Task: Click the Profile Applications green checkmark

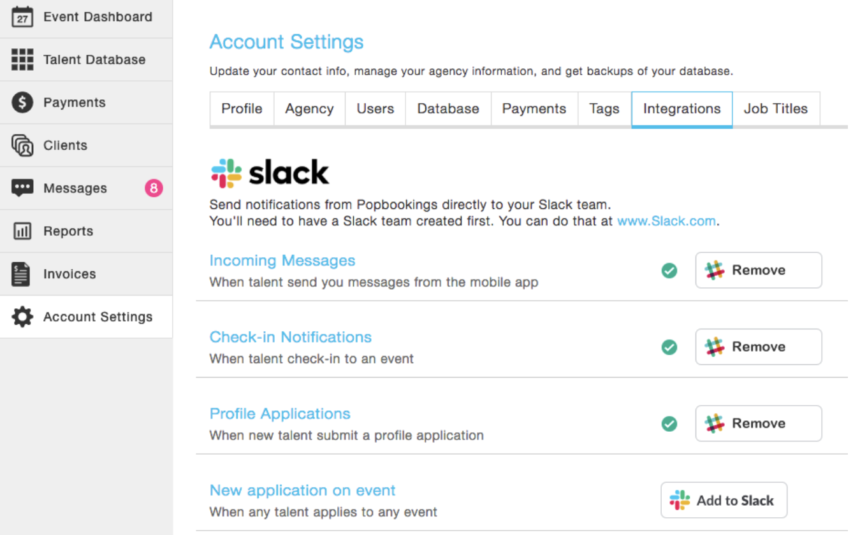Action: click(669, 424)
